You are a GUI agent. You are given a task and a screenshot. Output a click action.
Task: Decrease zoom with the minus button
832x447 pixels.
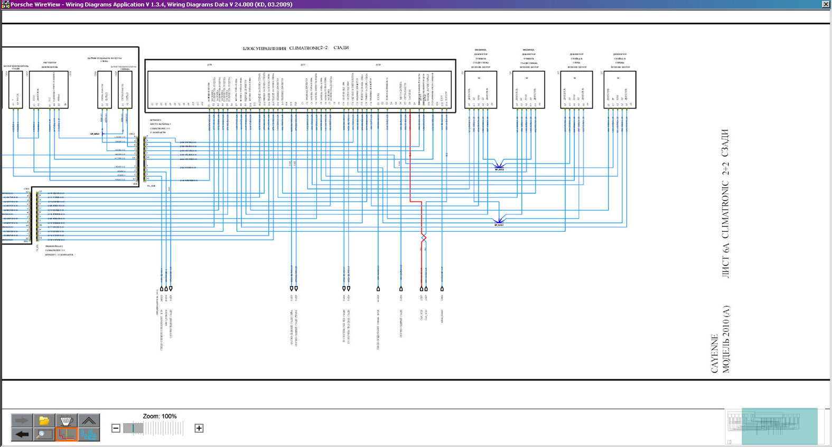(x=116, y=428)
